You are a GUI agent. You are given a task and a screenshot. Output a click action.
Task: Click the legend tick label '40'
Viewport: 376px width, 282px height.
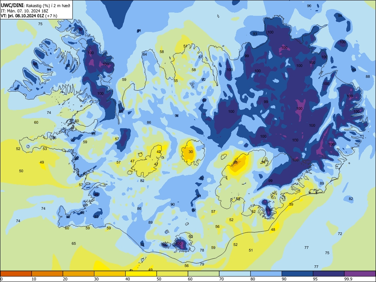pyautogui.click(x=128, y=279)
